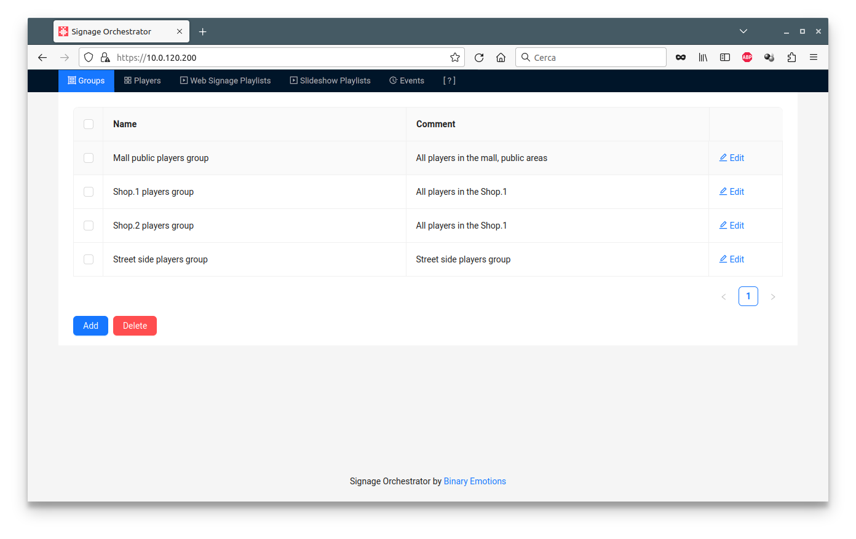Image resolution: width=856 pixels, height=539 pixels.
Task: Open private browsing mask icon
Action: click(x=681, y=57)
